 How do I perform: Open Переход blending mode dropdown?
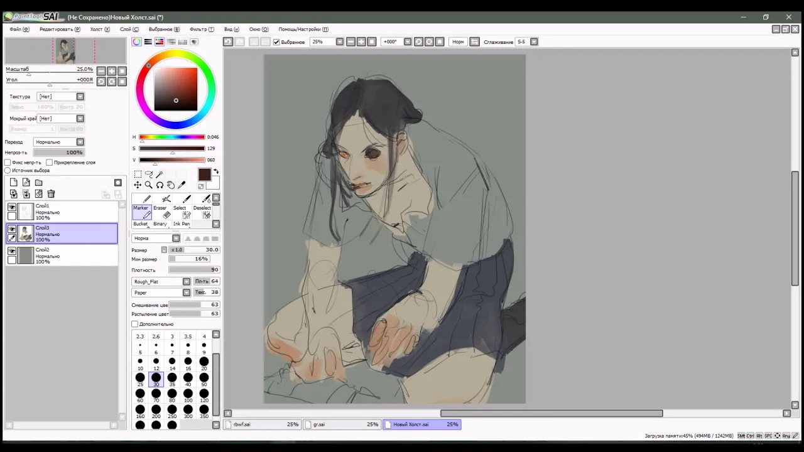tap(58, 142)
